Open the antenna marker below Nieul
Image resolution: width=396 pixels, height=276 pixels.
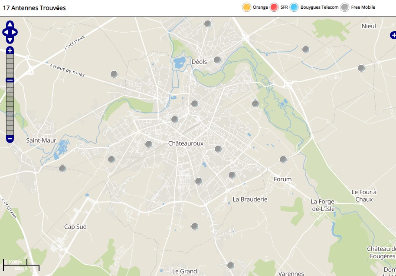361,68
